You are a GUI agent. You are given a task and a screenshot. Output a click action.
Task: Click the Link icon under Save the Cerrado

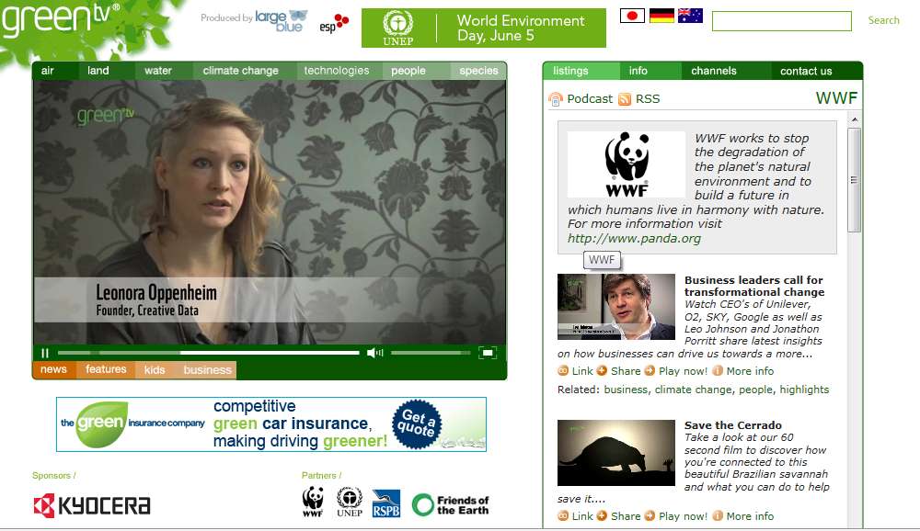[563, 516]
